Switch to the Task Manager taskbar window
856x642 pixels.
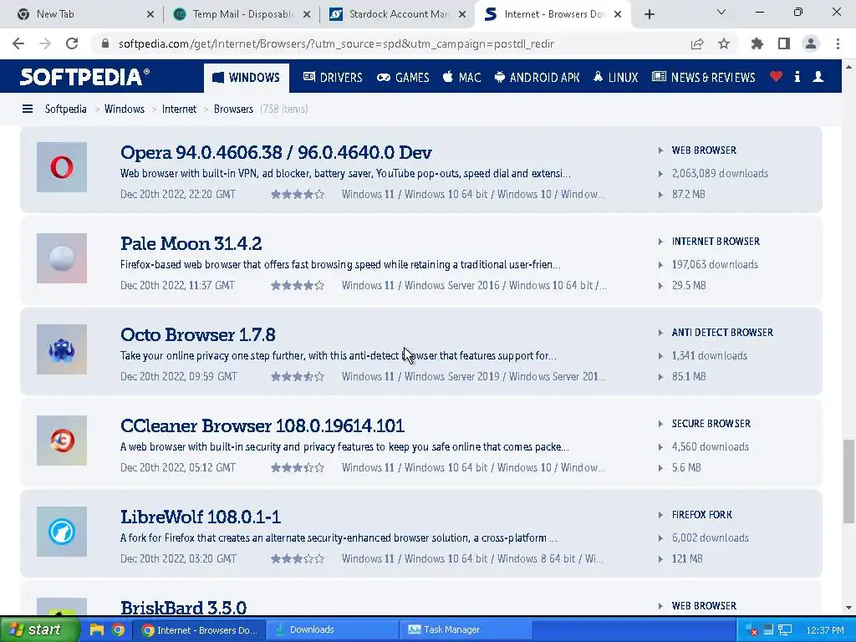point(466,630)
